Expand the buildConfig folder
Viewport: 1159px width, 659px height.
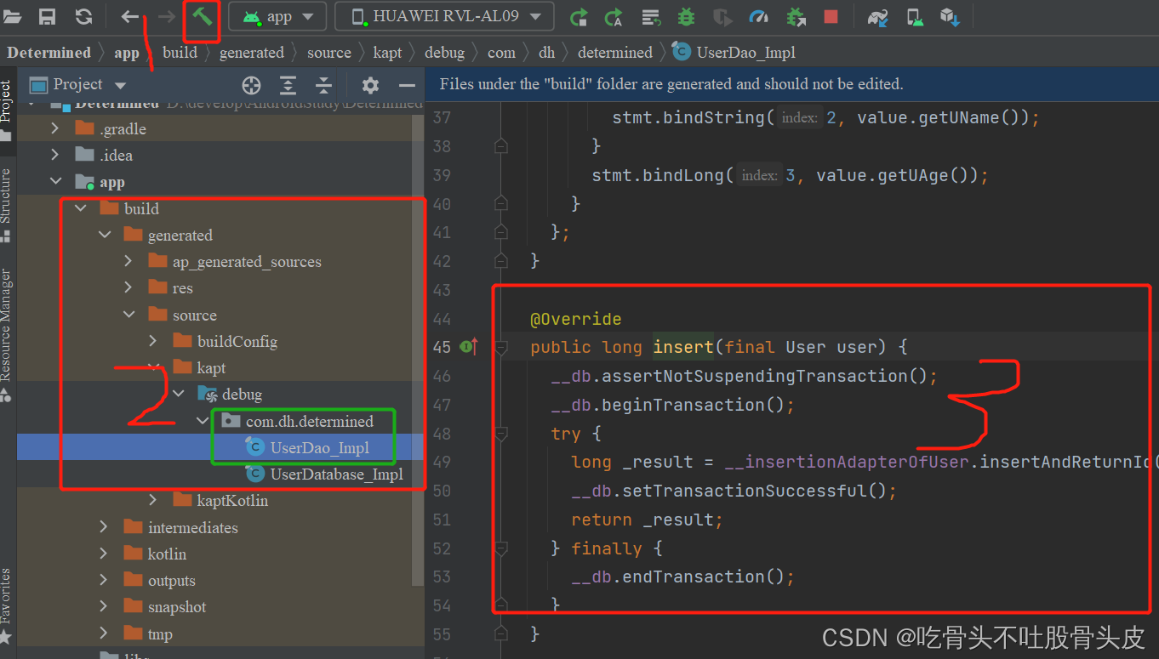(153, 341)
